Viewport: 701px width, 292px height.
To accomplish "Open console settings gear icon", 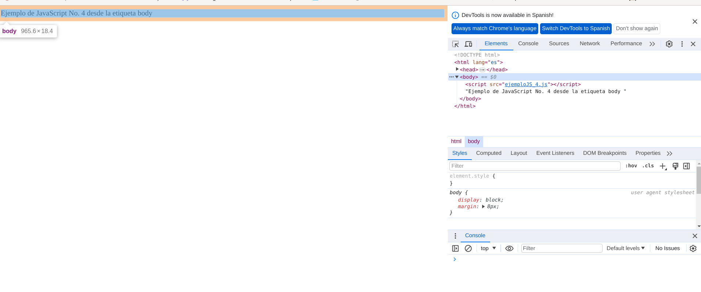I will (693, 249).
